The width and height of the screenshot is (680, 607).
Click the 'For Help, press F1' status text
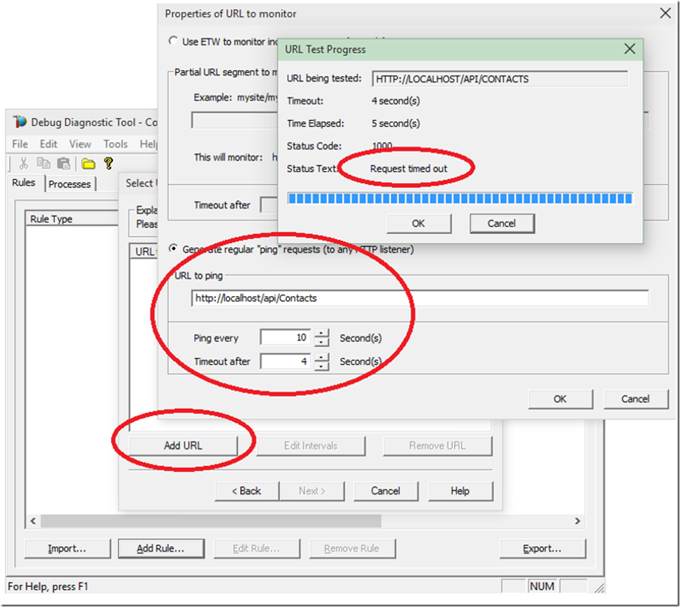(x=47, y=587)
